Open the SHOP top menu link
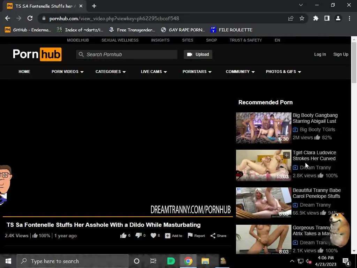Viewport: 357px width, 268px height. point(212,40)
